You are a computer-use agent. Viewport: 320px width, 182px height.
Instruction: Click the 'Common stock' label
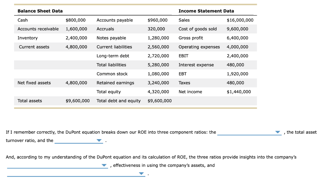pyautogui.click(x=112, y=74)
